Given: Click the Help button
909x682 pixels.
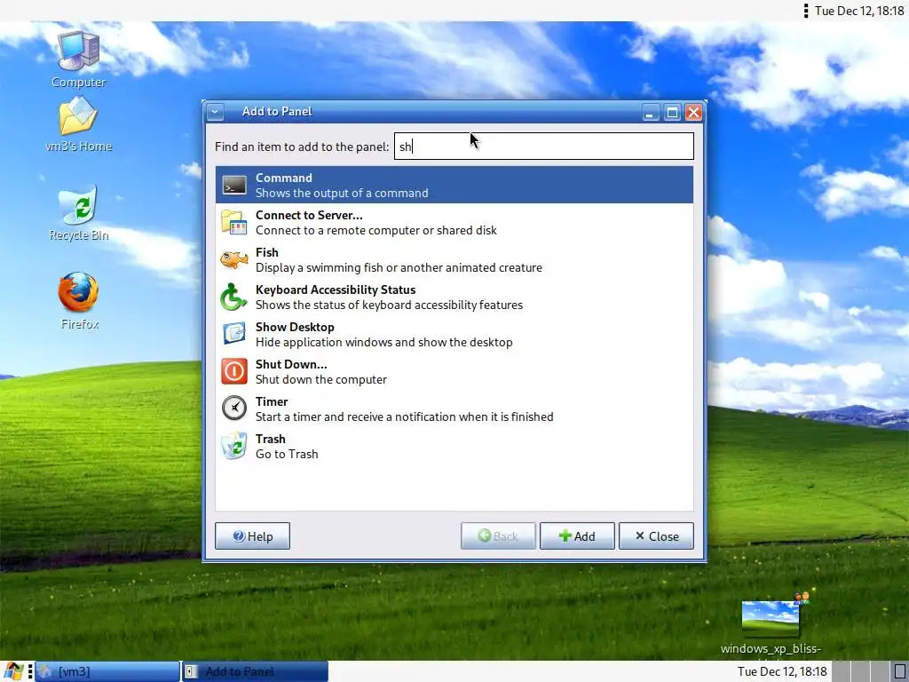Looking at the screenshot, I should 252,536.
